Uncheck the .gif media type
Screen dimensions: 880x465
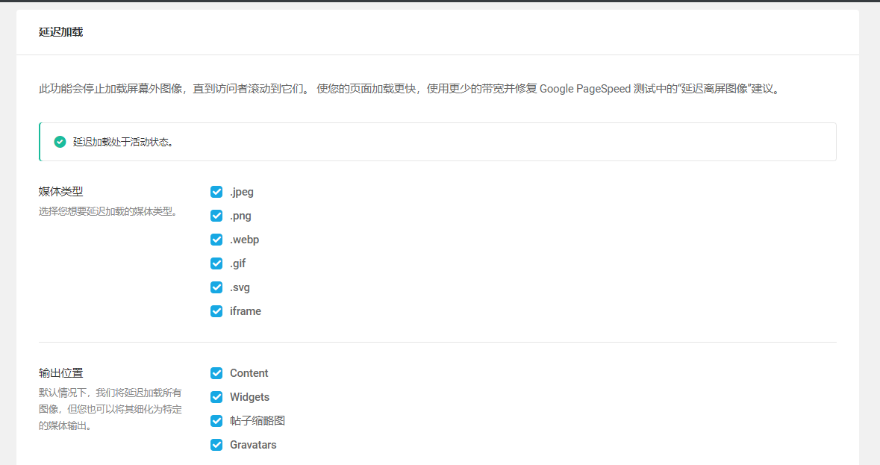pyautogui.click(x=216, y=263)
